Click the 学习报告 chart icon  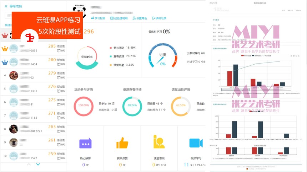(x=92, y=18)
